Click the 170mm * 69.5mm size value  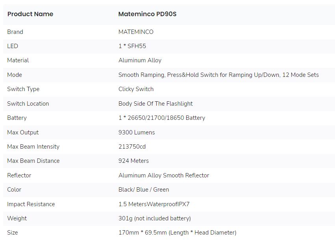[177, 233]
